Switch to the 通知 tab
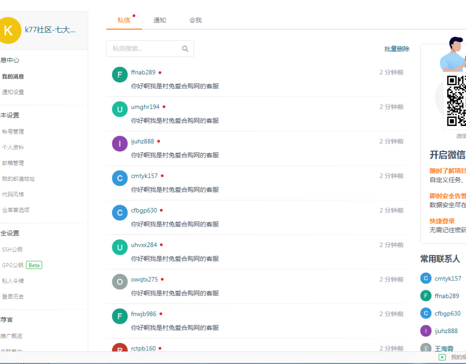 click(x=160, y=20)
